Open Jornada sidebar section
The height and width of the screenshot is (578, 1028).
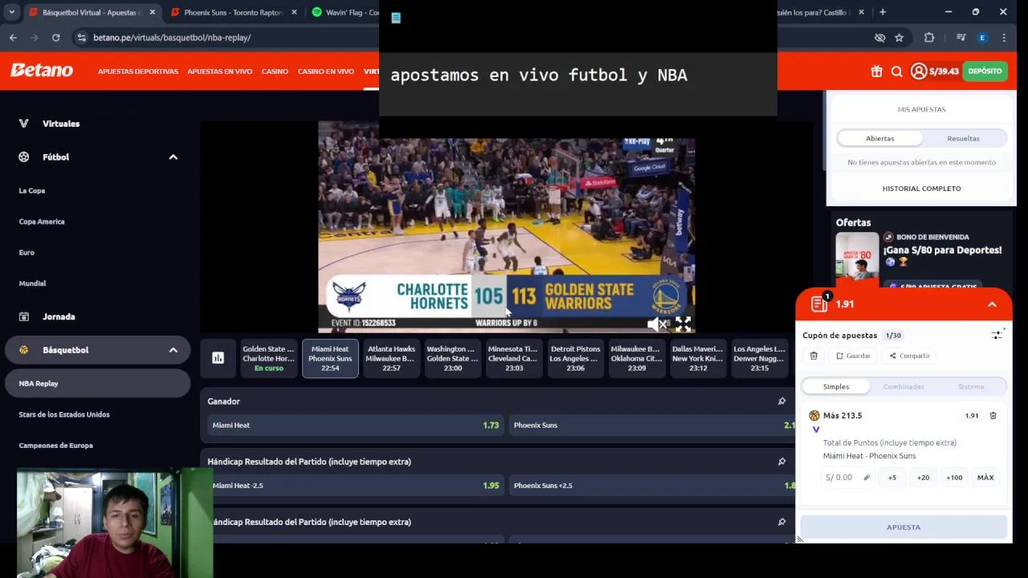click(59, 317)
